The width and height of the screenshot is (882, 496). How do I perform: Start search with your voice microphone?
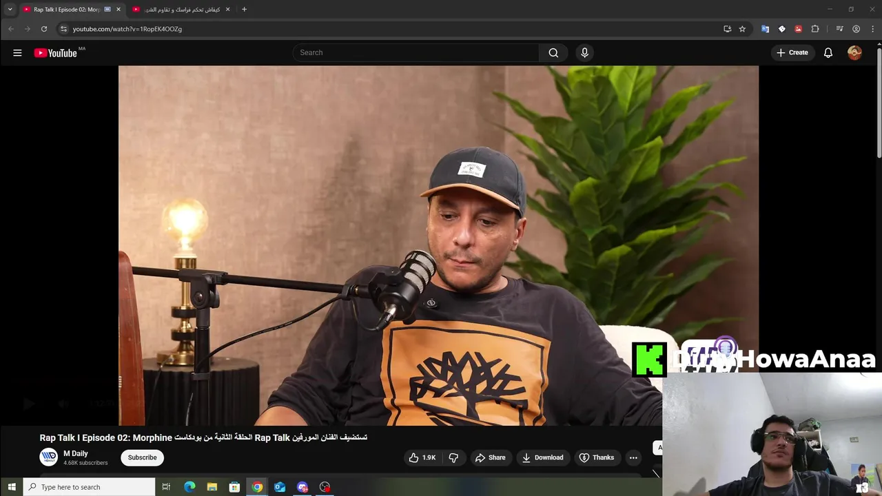pos(584,52)
